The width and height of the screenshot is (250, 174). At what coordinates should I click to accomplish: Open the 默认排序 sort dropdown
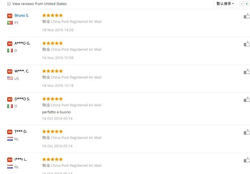(x=225, y=4)
